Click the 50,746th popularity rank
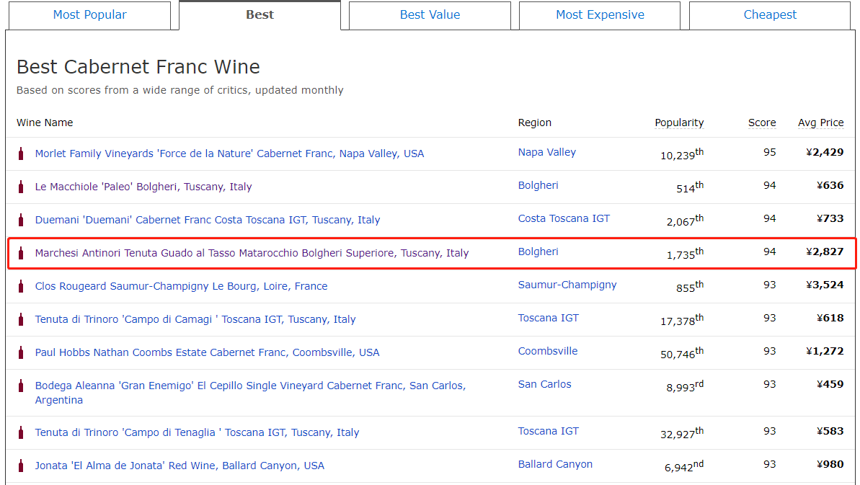Screen dimensions: 860x485 click(682, 353)
